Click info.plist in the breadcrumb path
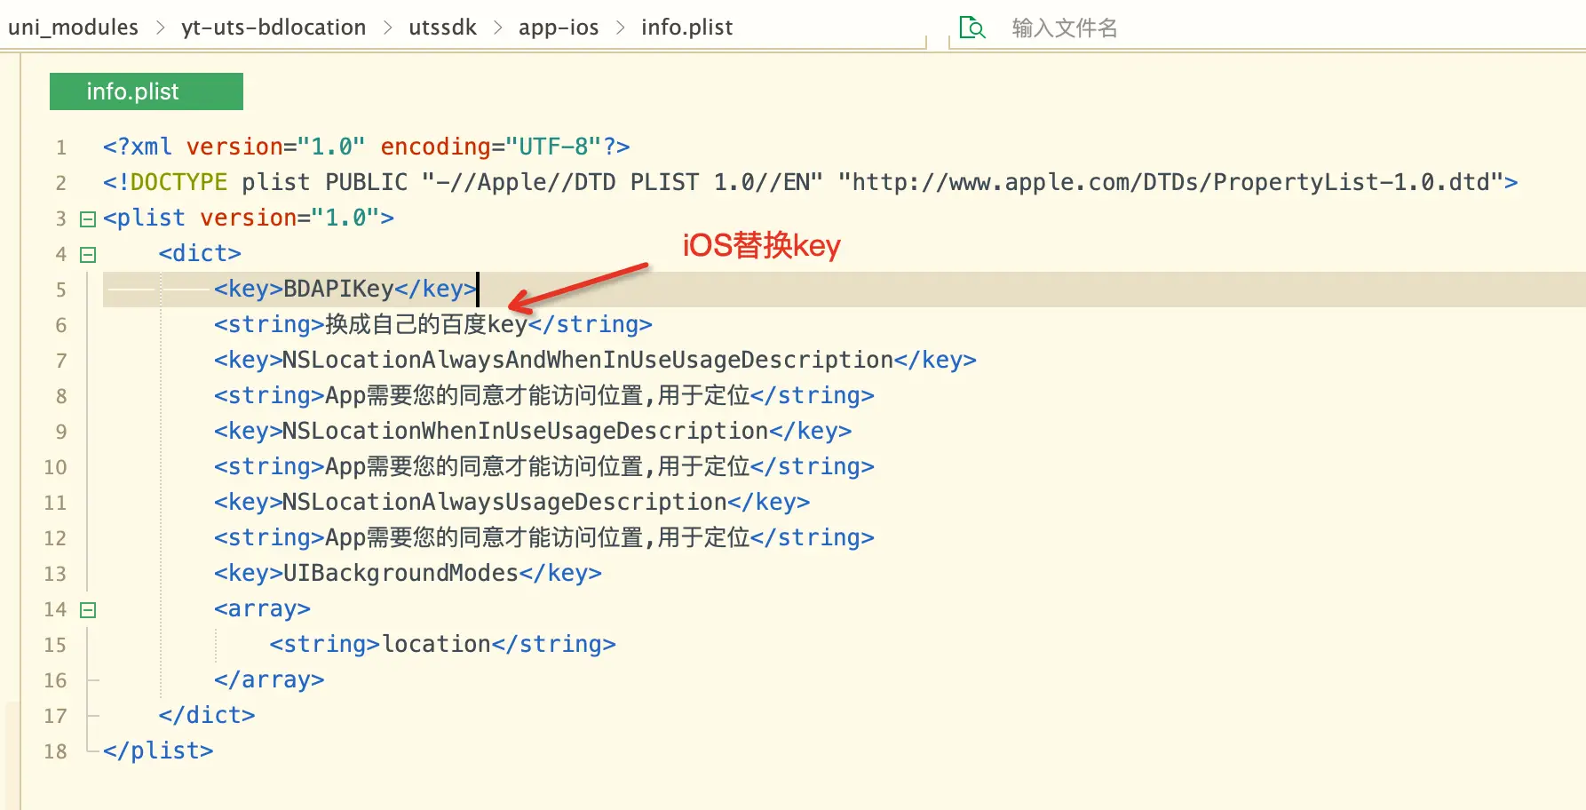The width and height of the screenshot is (1586, 810). (686, 28)
